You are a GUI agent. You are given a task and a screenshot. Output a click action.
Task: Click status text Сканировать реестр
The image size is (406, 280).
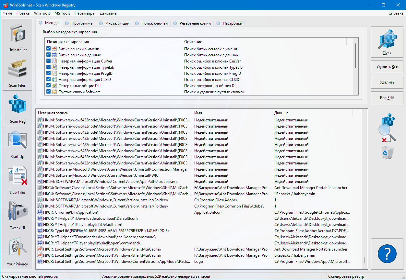click(346, 277)
